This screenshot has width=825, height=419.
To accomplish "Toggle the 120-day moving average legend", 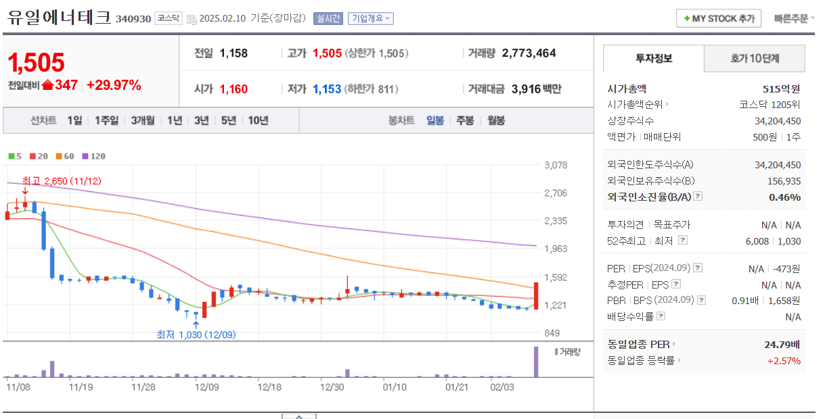I will tap(94, 156).
